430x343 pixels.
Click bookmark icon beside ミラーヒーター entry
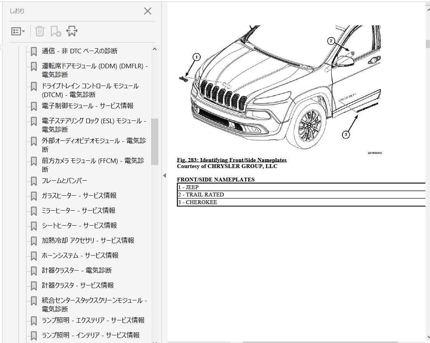[x=34, y=211]
